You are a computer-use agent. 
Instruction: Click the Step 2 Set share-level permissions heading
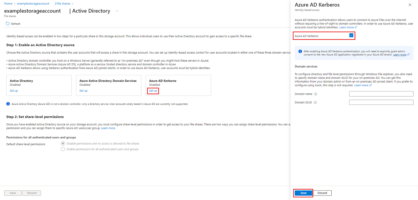click(35, 117)
